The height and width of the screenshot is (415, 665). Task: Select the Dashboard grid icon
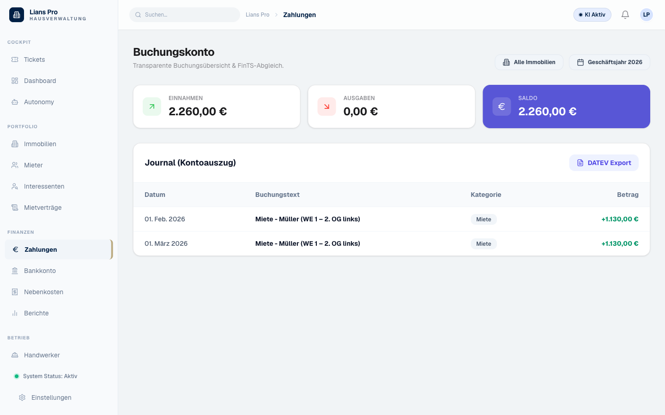pyautogui.click(x=15, y=81)
